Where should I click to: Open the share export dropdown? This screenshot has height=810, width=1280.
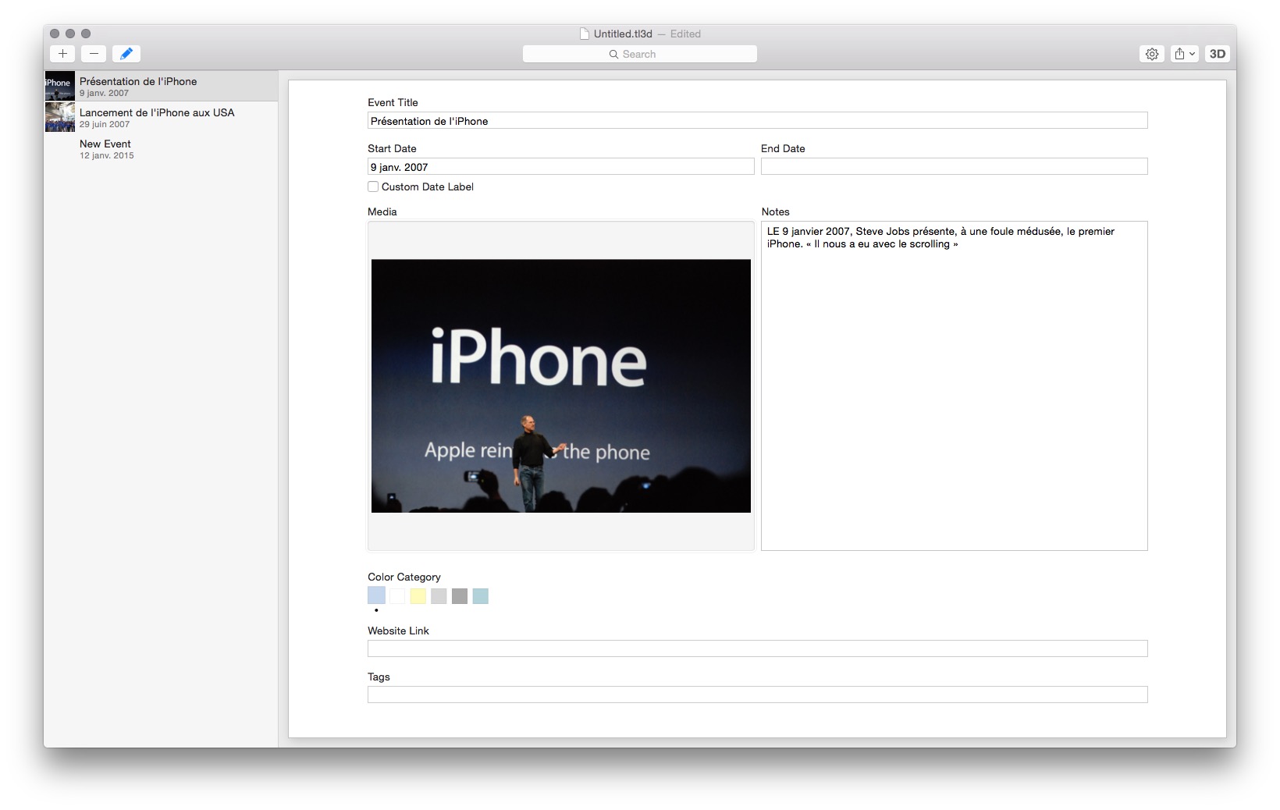pyautogui.click(x=1184, y=54)
